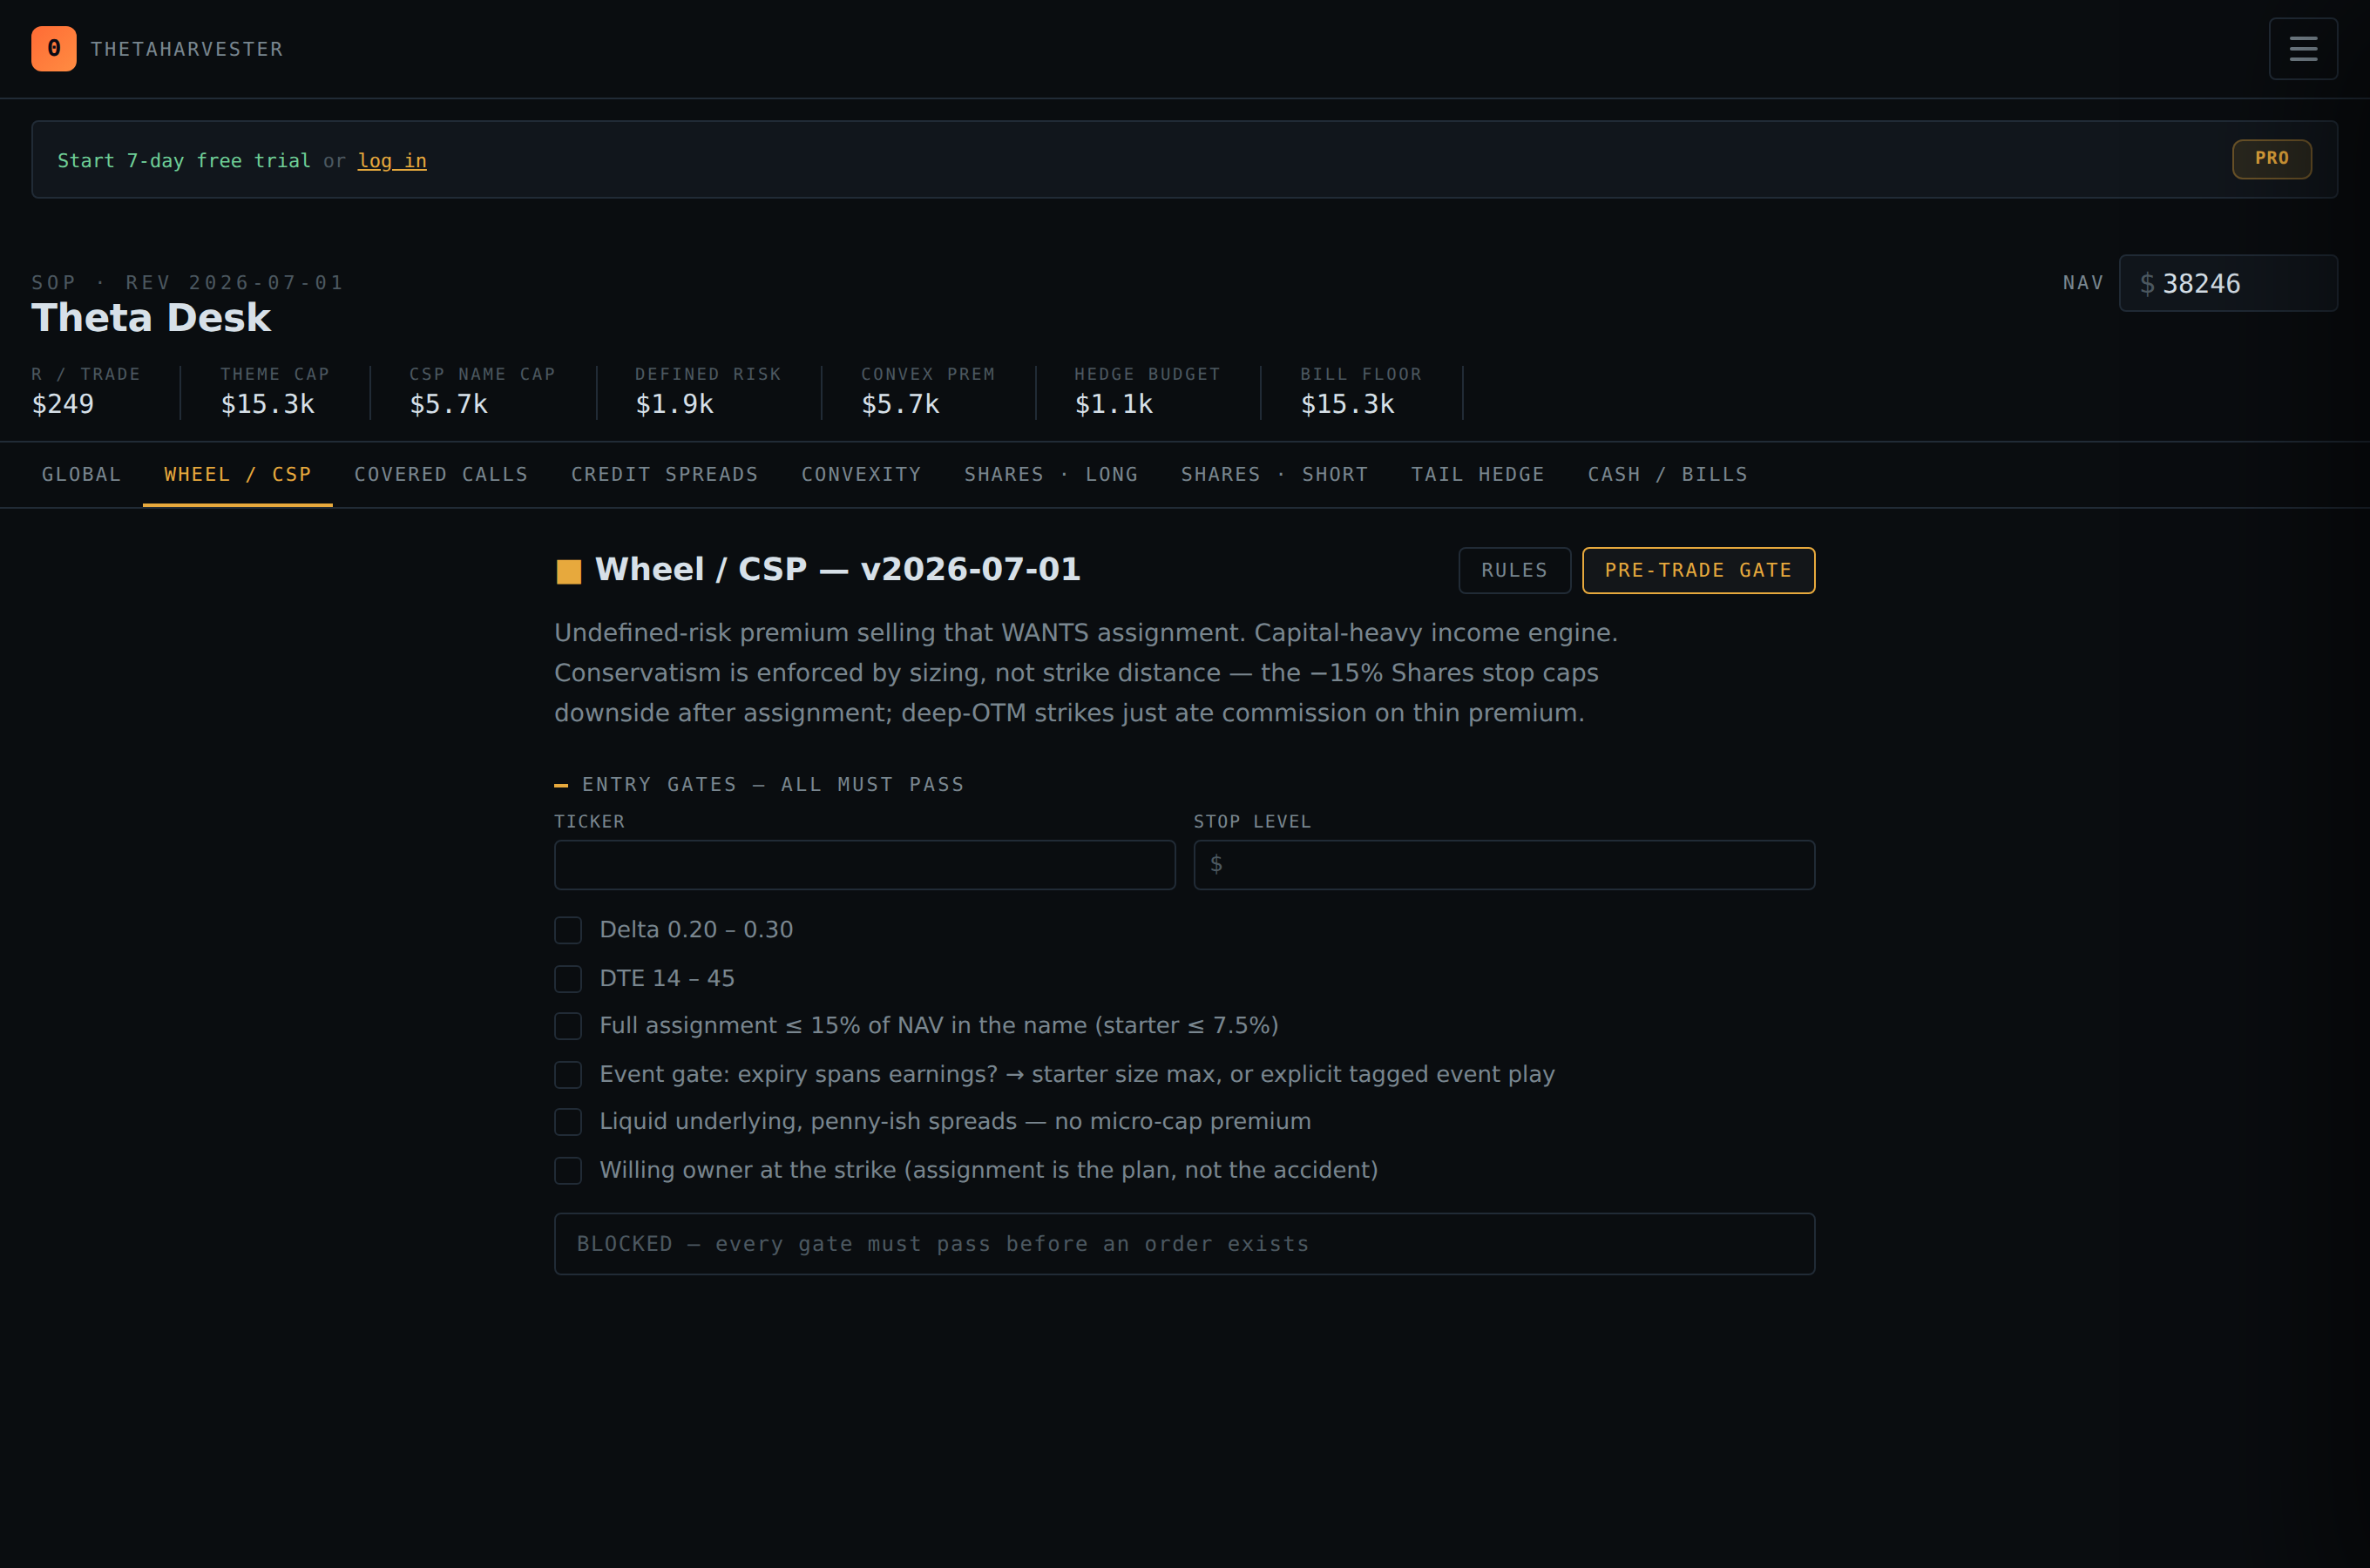
Task: Click the Theme Cap $15.3k value
Action: point(267,404)
